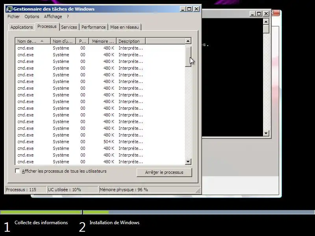Click the Installation de Windows progress bar
The height and width of the screenshot is (236, 315).
(199, 212)
